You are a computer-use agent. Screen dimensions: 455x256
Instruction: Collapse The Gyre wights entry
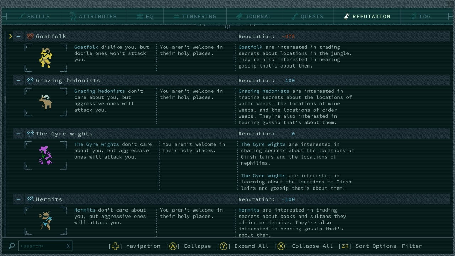pyautogui.click(x=18, y=134)
